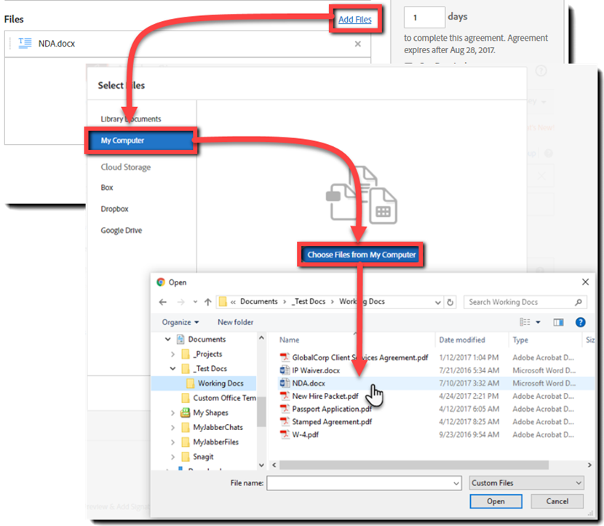Open the view options dropdown arrow
Screen dimensions: 604x526
click(x=538, y=322)
